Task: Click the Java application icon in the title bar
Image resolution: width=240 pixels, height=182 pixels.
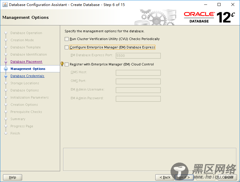Action: pos(5,4)
